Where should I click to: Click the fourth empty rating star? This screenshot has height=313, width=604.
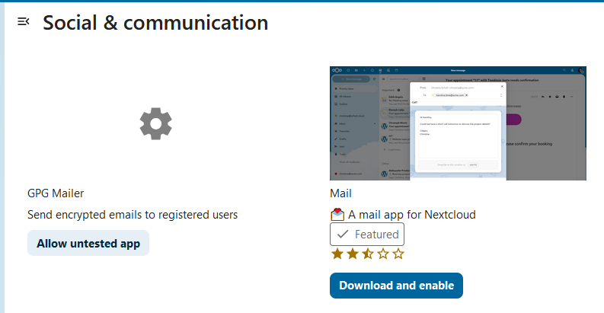tap(382, 254)
